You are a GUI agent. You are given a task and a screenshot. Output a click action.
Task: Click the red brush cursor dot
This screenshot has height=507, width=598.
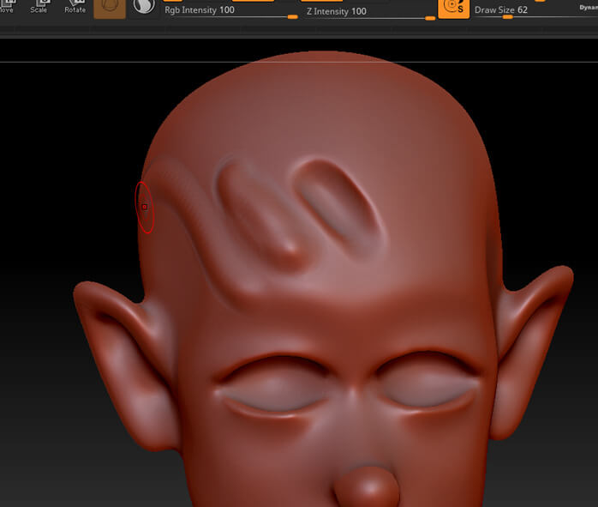[145, 207]
